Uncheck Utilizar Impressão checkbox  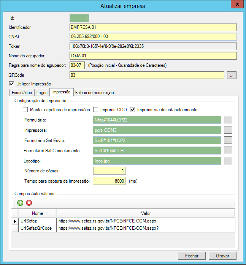click(11, 84)
